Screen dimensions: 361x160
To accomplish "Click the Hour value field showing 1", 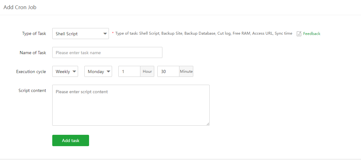I will pyautogui.click(x=129, y=71).
